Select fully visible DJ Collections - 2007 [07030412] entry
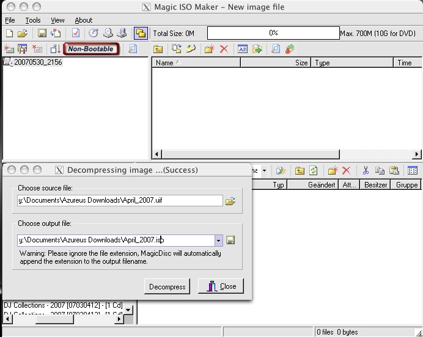This screenshot has width=423, height=337. [x=63, y=305]
